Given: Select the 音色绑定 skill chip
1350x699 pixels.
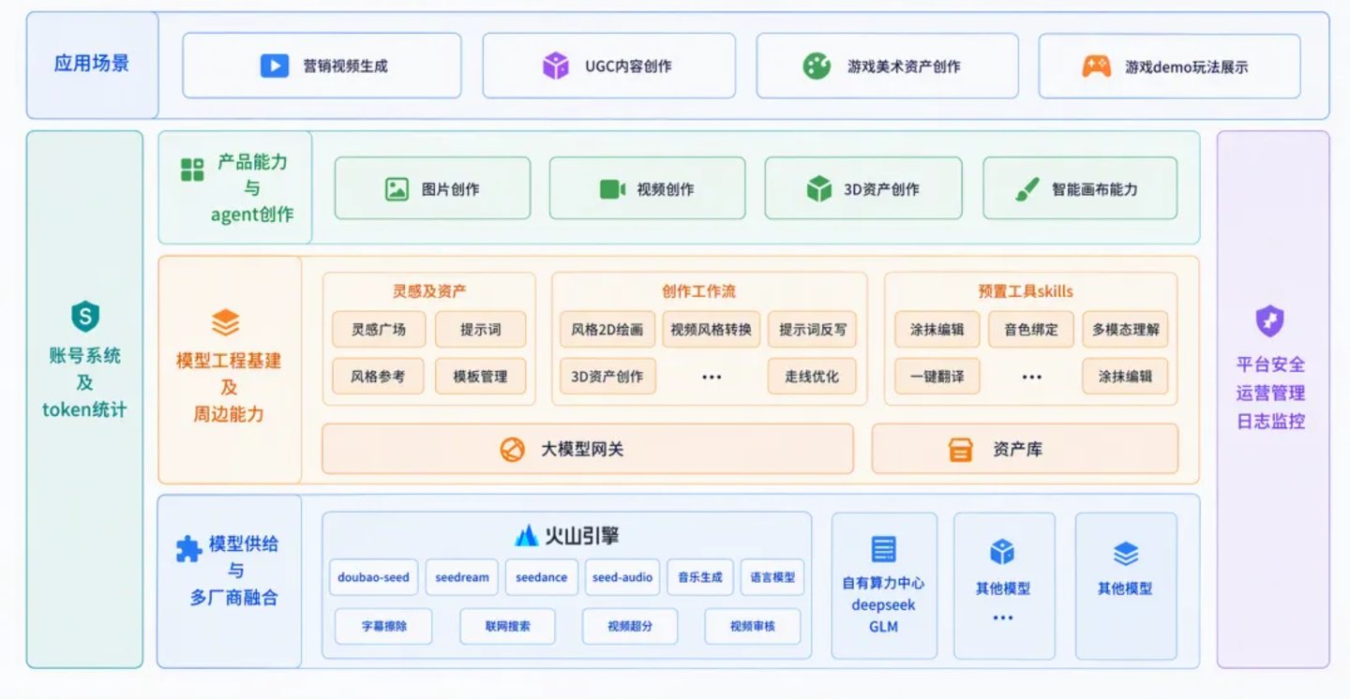Looking at the screenshot, I should point(1030,330).
